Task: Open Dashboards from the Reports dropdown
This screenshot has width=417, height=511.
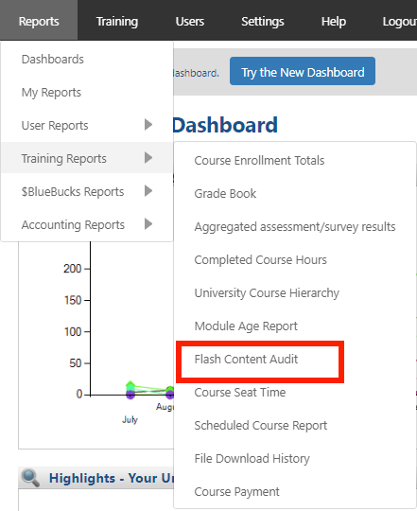Action: pos(53,60)
